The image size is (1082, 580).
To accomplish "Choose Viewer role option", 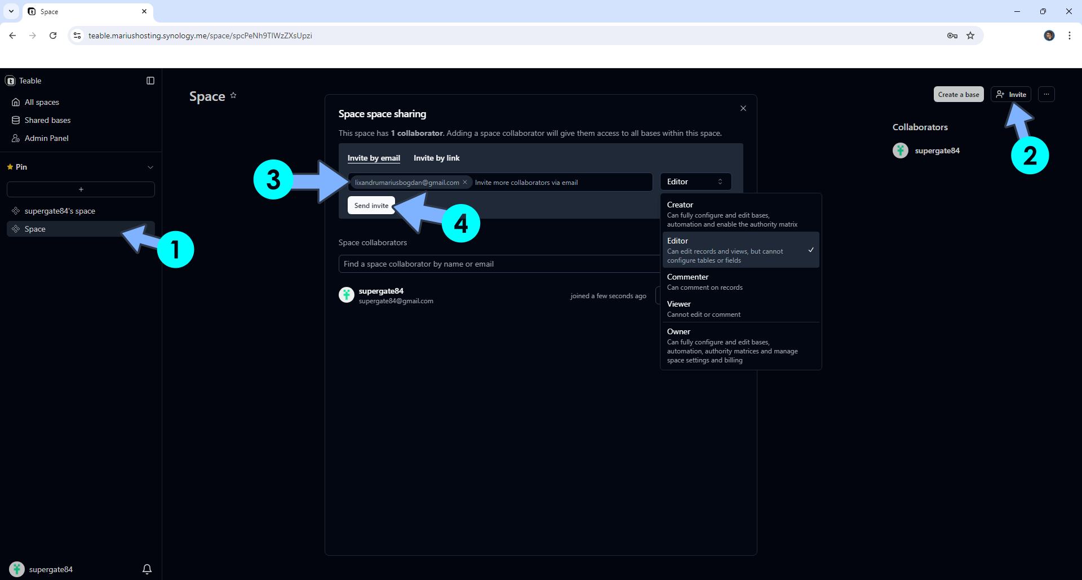I will [x=740, y=308].
